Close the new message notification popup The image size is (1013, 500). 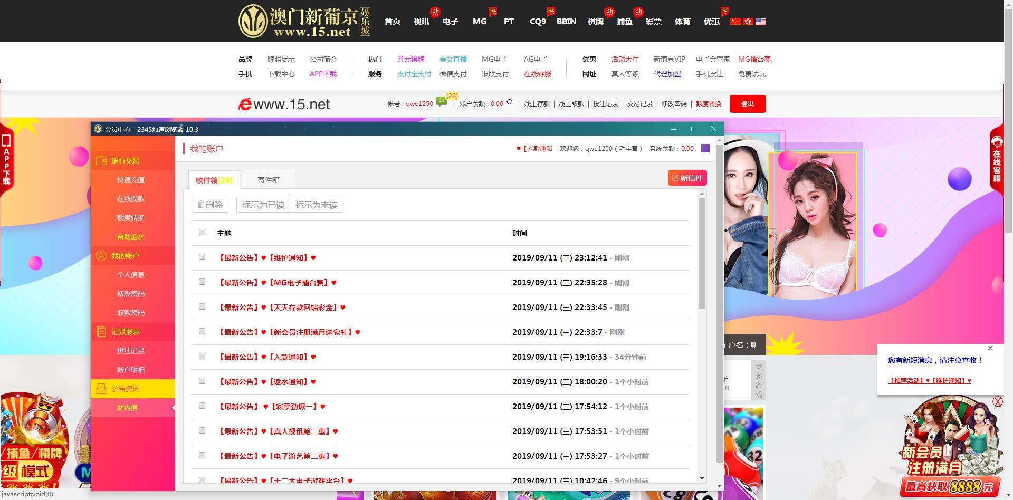click(x=990, y=348)
